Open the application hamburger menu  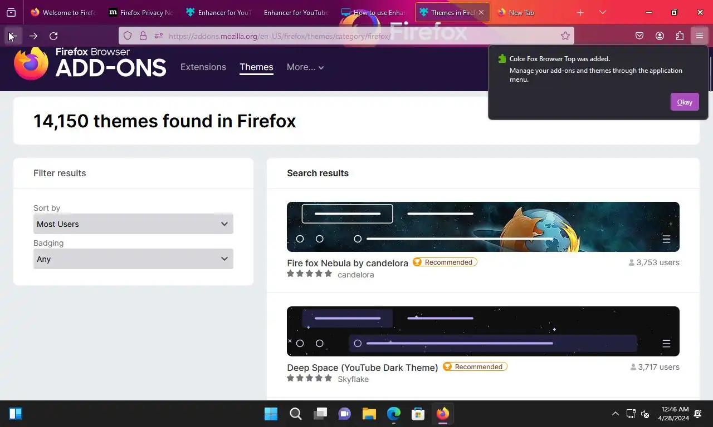(700, 36)
